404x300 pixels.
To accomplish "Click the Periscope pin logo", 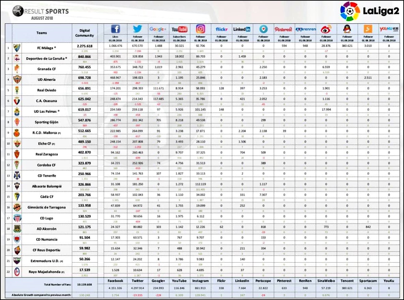I will click(263, 29).
